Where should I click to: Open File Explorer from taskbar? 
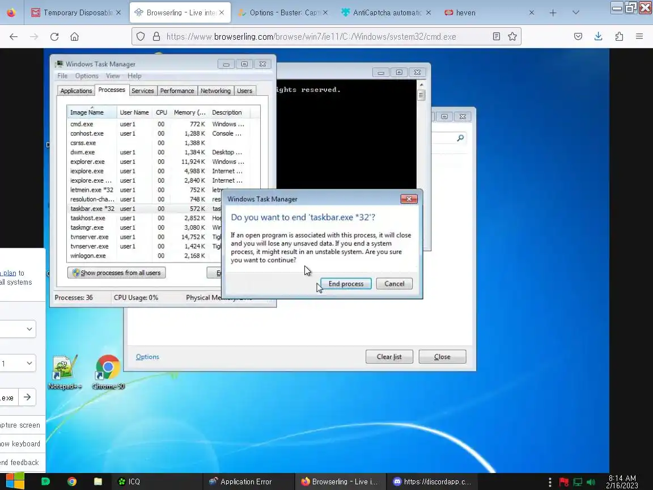point(98,481)
